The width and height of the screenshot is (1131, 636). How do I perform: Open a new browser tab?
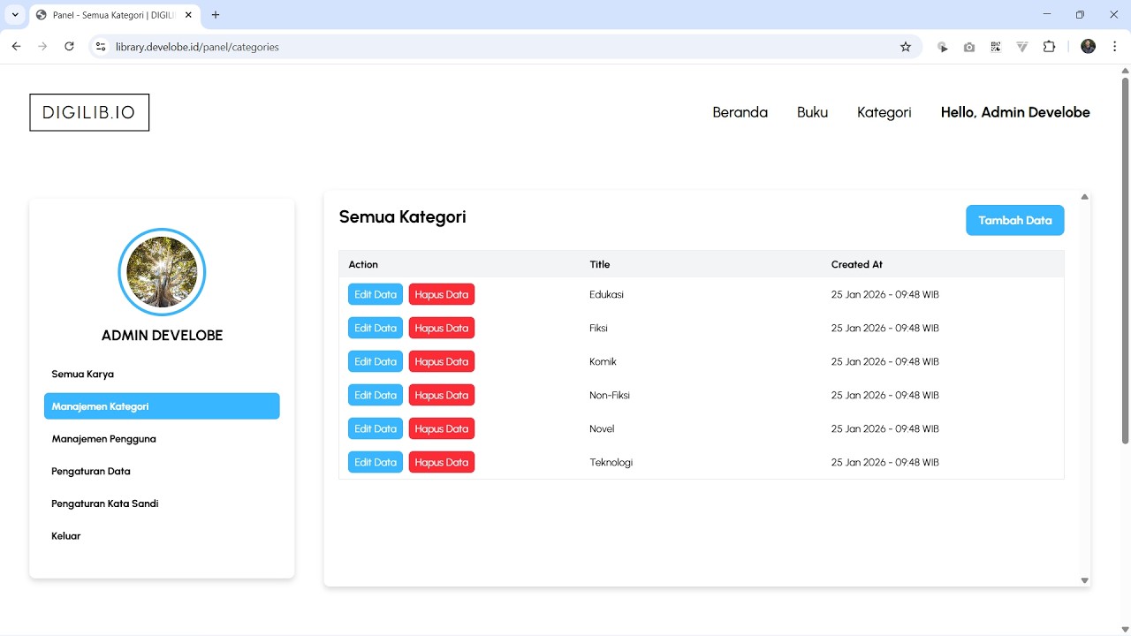pyautogui.click(x=216, y=15)
